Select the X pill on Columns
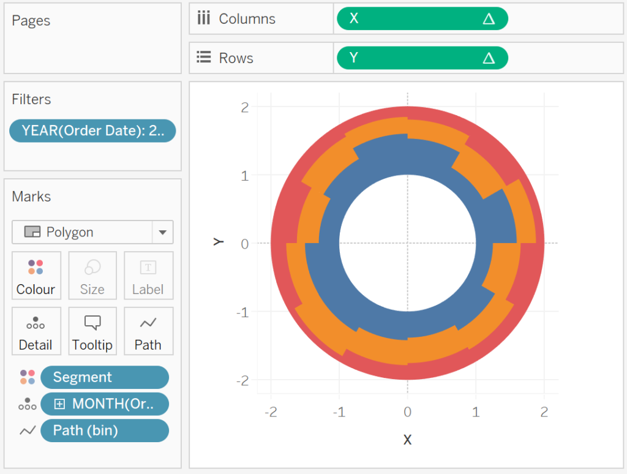 [422, 18]
